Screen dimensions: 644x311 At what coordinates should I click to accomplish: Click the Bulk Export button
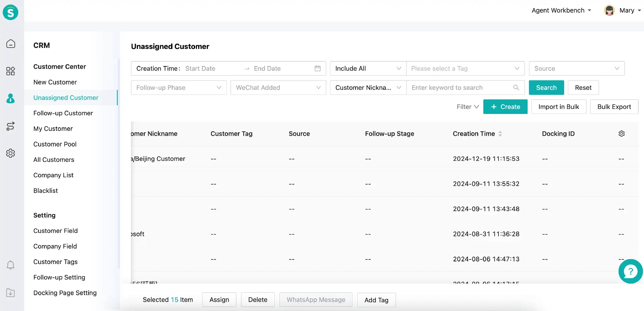point(614,107)
